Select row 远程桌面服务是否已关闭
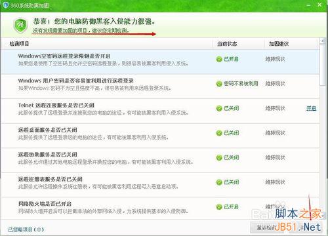The image size is (328, 236). [160, 136]
